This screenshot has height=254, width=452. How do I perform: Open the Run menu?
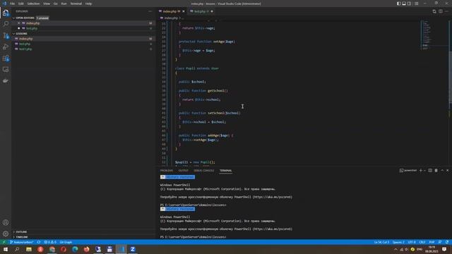coord(64,4)
